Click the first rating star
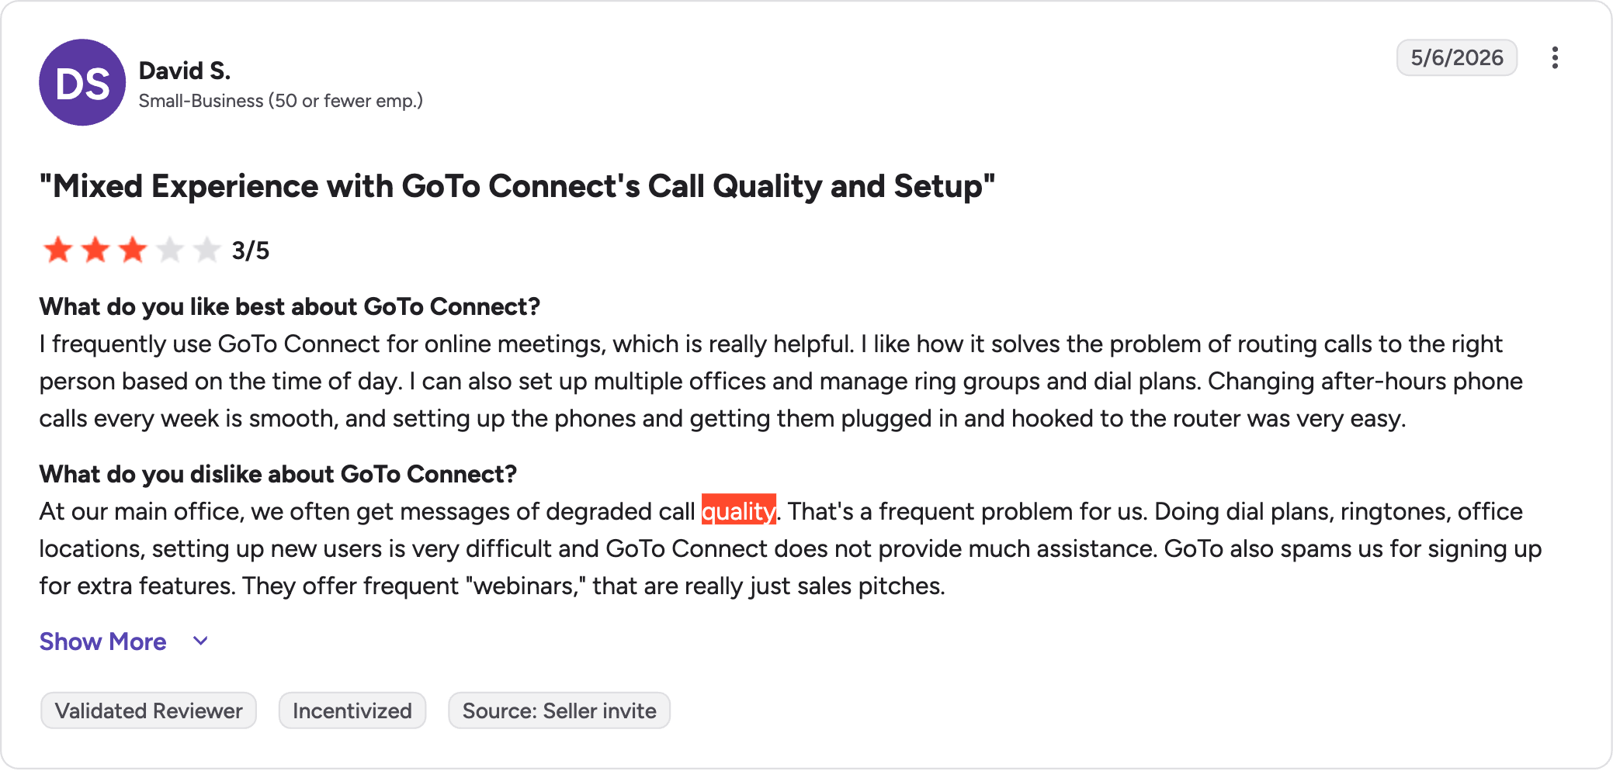The width and height of the screenshot is (1613, 771). [x=58, y=251]
